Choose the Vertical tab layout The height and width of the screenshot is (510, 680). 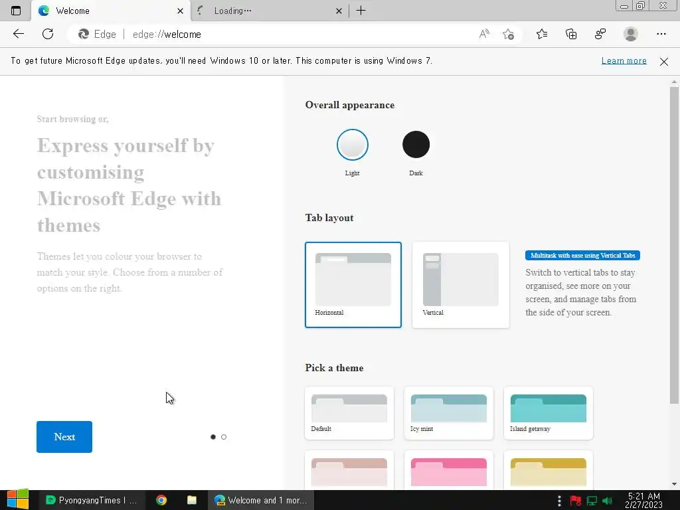pos(461,284)
